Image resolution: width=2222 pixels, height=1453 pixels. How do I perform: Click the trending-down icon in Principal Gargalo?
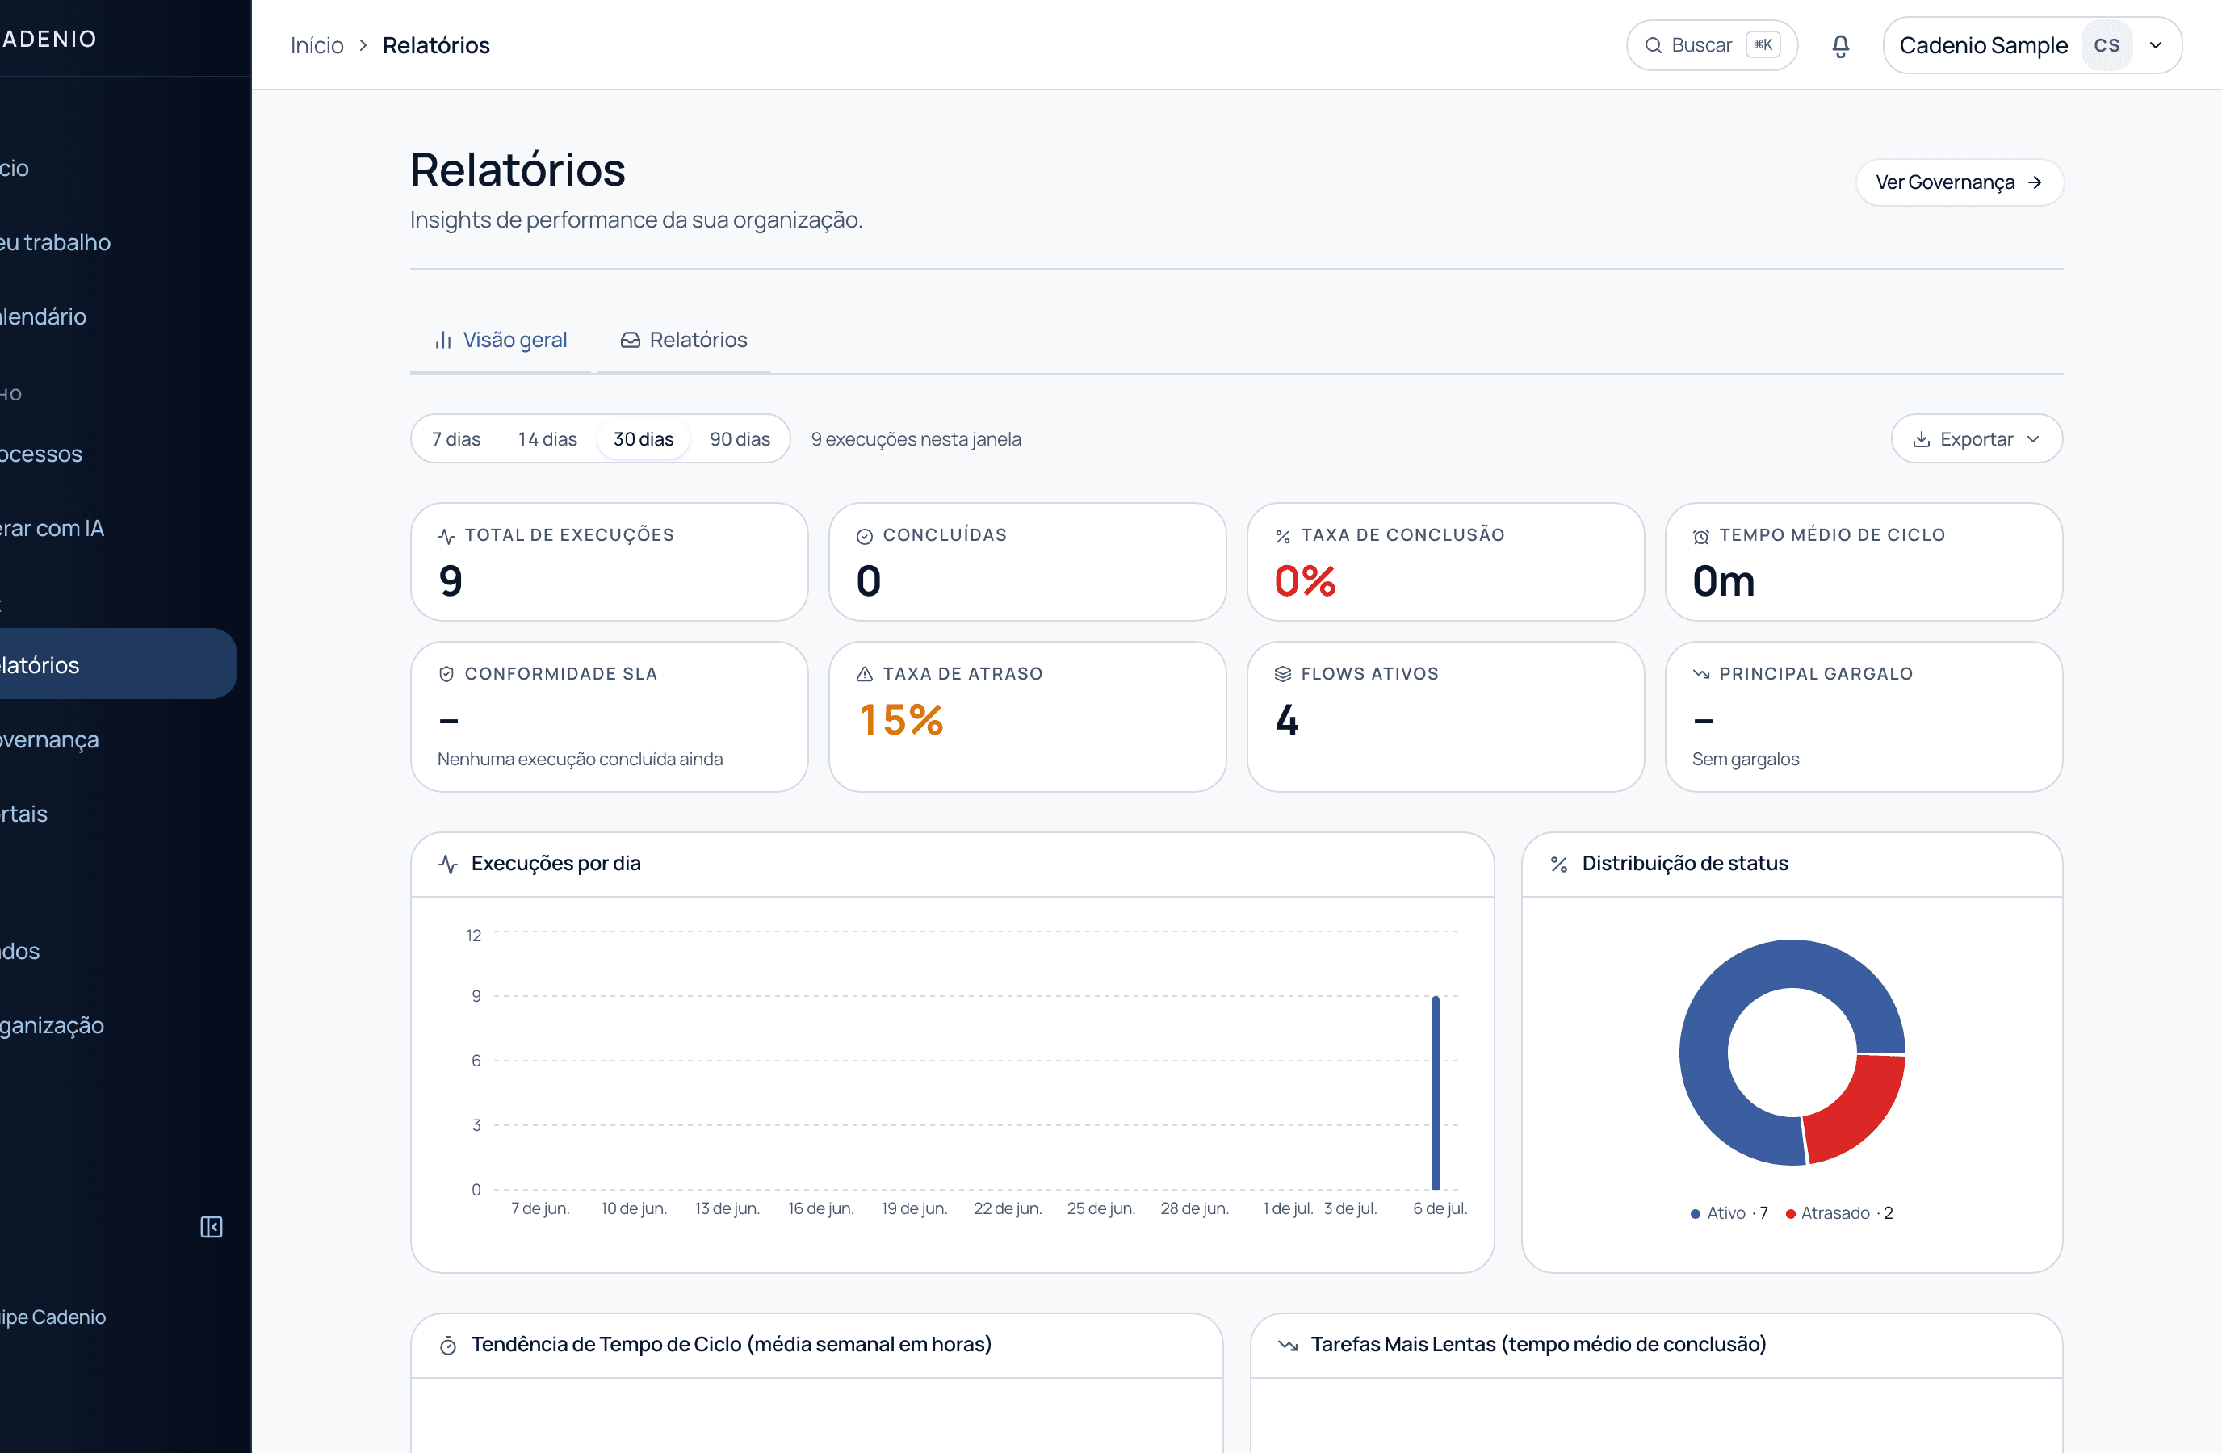tap(1701, 675)
